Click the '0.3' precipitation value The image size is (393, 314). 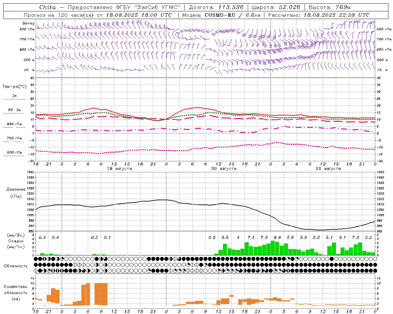pos(212,238)
